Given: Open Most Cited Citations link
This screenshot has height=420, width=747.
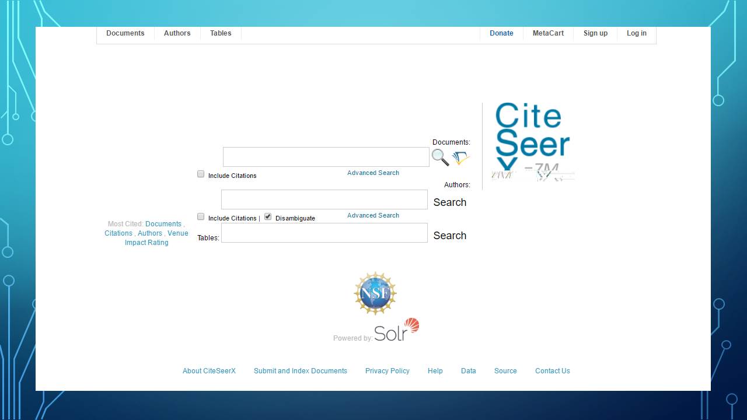Looking at the screenshot, I should 118,233.
